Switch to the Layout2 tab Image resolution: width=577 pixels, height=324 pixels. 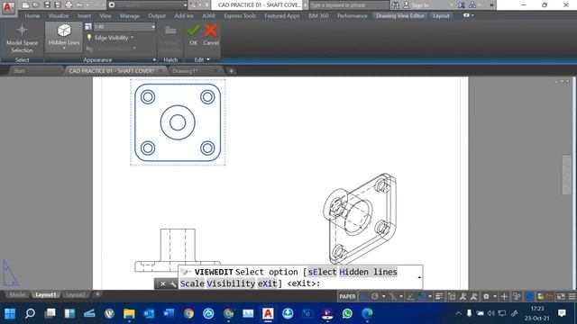[76, 294]
